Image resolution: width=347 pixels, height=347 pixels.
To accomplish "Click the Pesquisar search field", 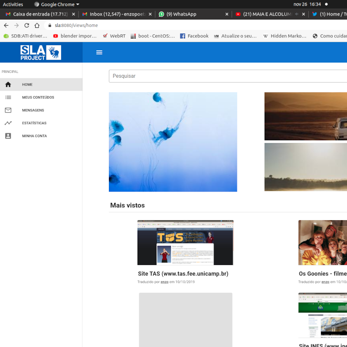I will click(228, 76).
